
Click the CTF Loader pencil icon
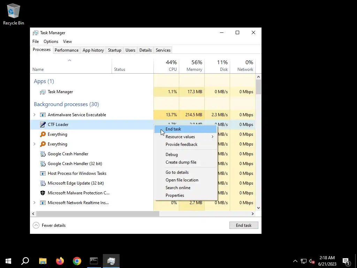[43, 125]
